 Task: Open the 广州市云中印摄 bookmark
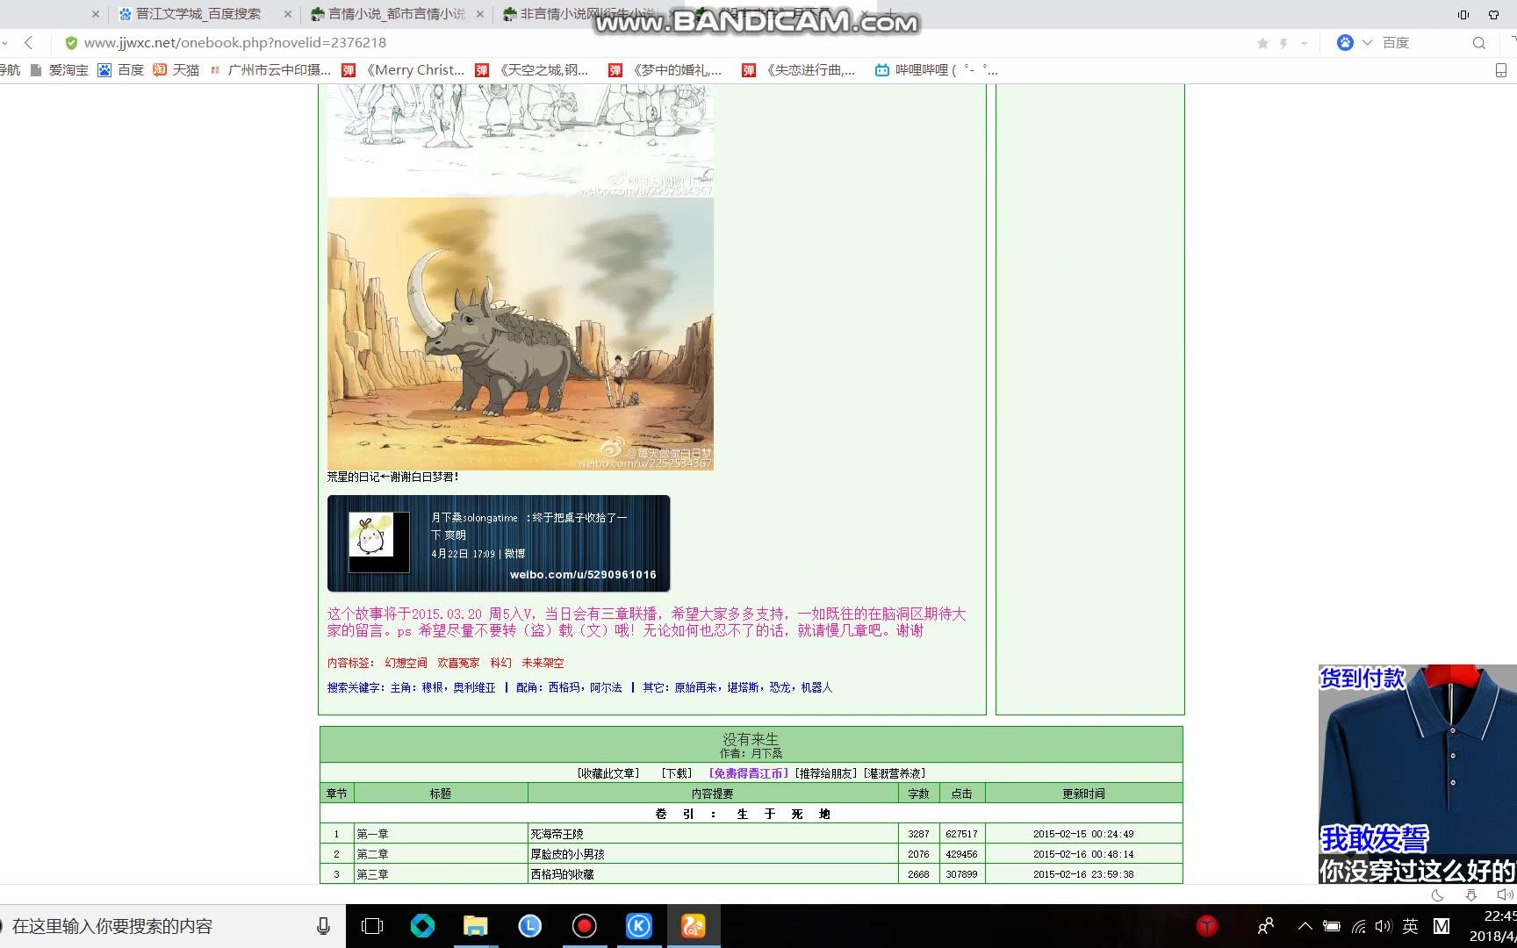coord(270,70)
